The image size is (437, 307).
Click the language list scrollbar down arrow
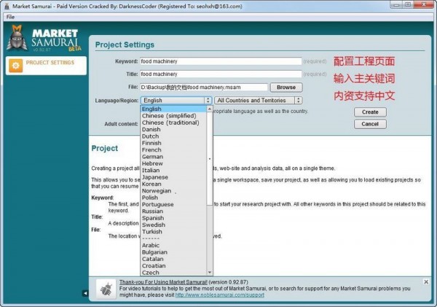[x=210, y=272]
